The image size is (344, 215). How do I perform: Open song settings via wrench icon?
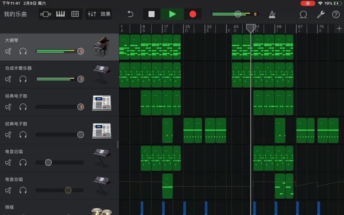(x=320, y=14)
